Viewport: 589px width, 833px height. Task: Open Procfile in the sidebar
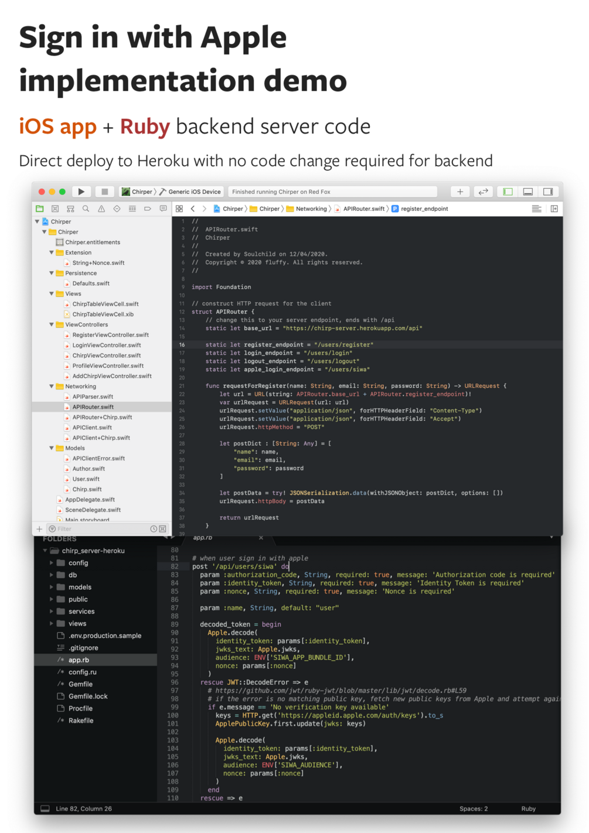[x=74, y=708]
